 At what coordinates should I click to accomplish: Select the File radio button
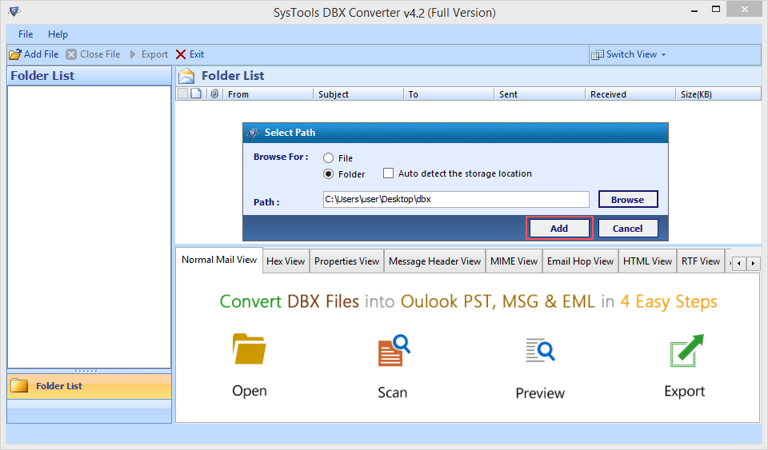[328, 158]
